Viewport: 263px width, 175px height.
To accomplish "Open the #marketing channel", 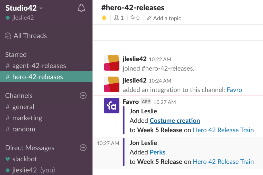I will tap(27, 118).
